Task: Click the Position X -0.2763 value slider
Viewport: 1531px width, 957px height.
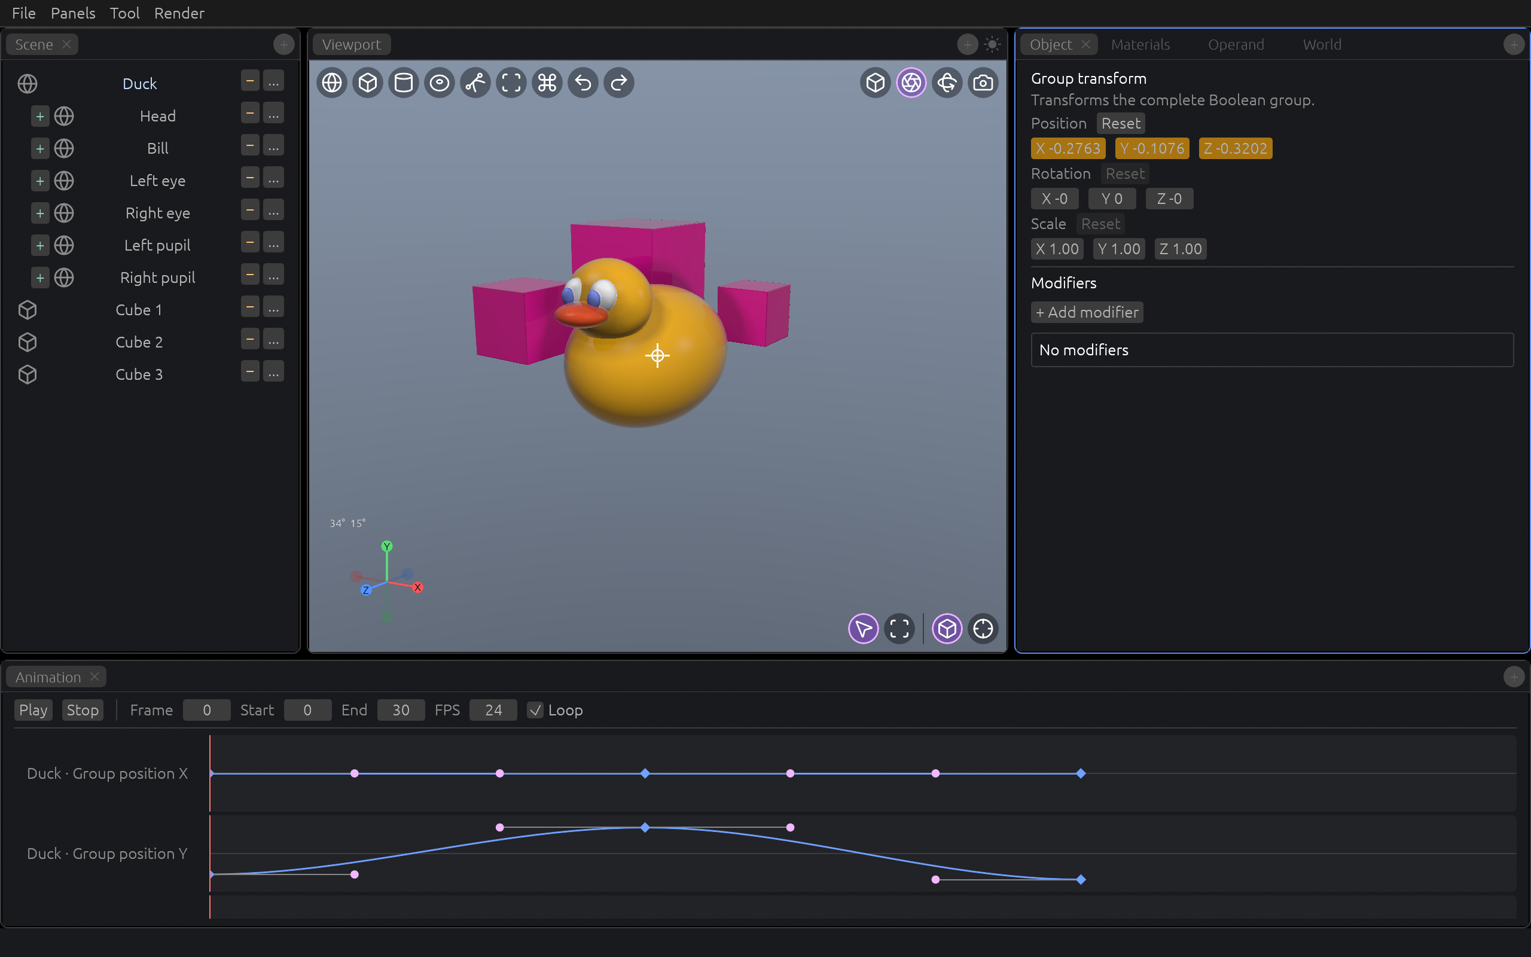Action: tap(1068, 149)
